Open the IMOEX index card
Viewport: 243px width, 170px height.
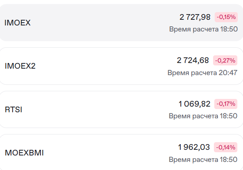(121, 23)
